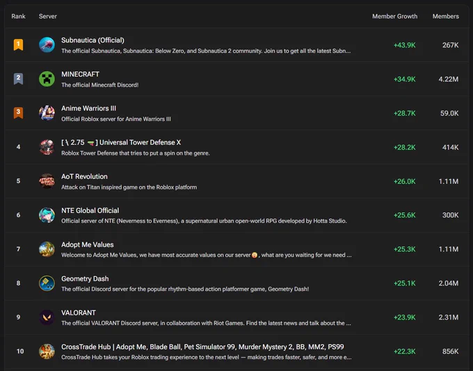The height and width of the screenshot is (371, 473).
Task: Click the rank number 5
Action: point(18,181)
